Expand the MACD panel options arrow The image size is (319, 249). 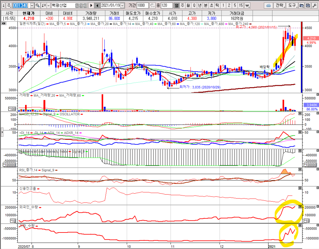(300, 114)
